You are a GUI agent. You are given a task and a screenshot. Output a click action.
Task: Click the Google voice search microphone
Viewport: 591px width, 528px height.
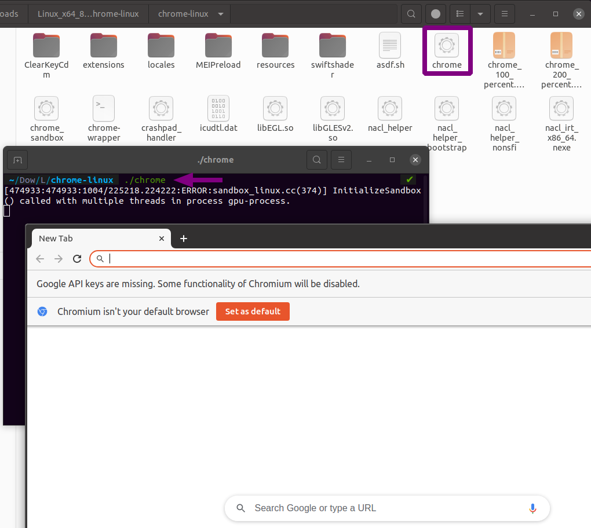(532, 508)
